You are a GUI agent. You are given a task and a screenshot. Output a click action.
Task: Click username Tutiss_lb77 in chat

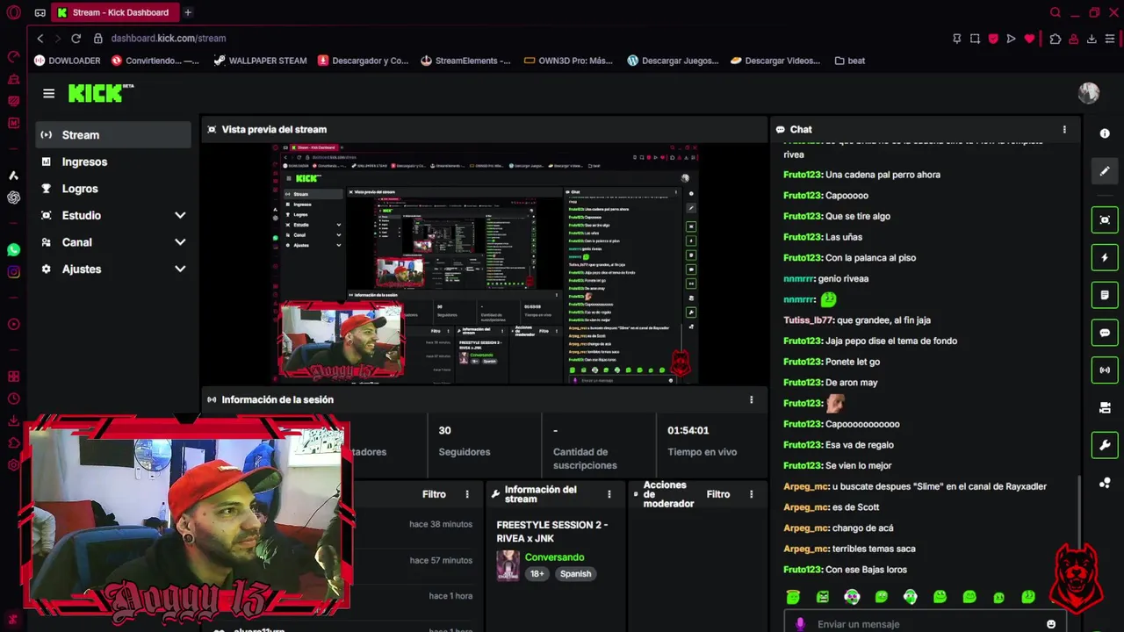(x=807, y=320)
